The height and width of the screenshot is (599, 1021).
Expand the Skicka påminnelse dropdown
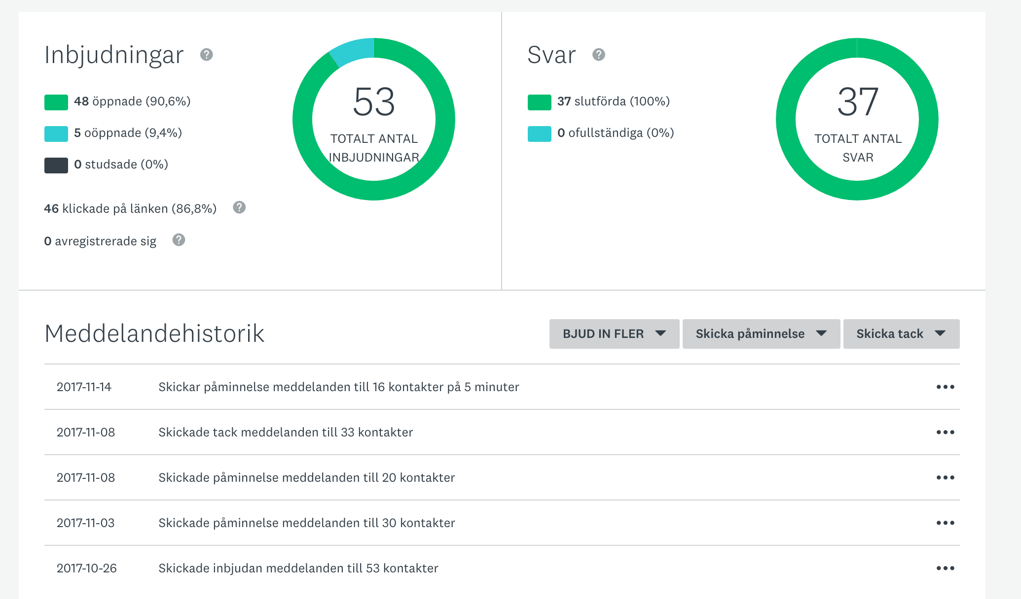[761, 334]
